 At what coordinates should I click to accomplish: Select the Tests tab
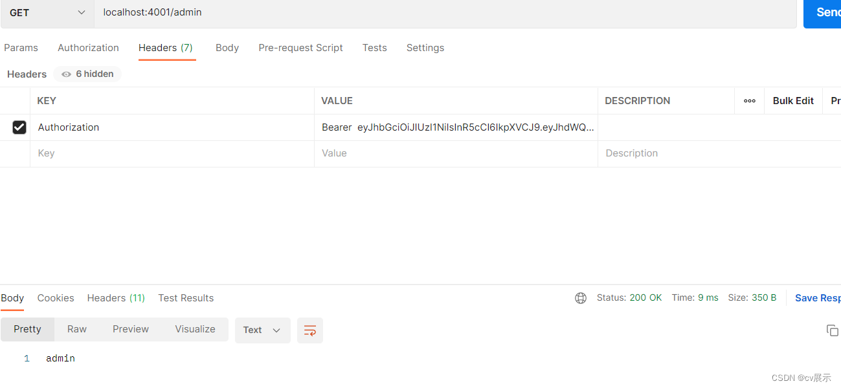point(374,48)
